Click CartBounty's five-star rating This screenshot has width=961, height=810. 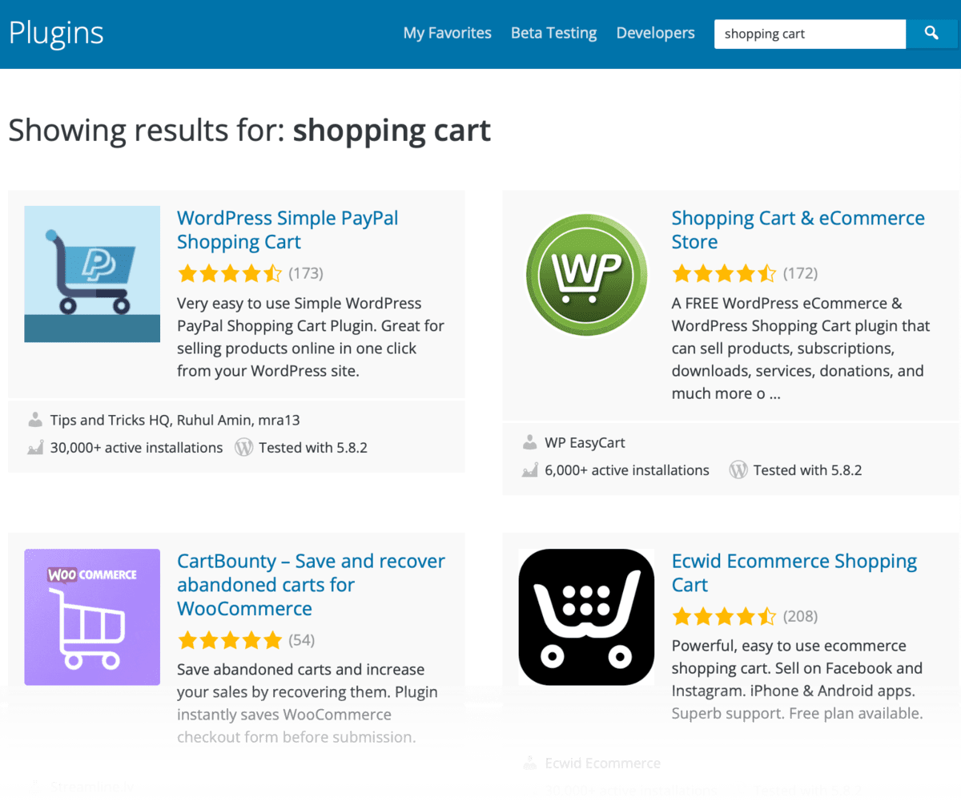(x=230, y=639)
